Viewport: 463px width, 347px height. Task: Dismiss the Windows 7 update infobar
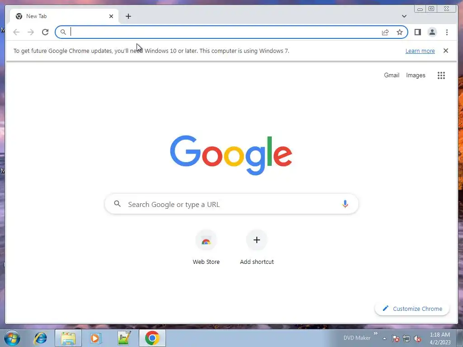[x=445, y=51]
